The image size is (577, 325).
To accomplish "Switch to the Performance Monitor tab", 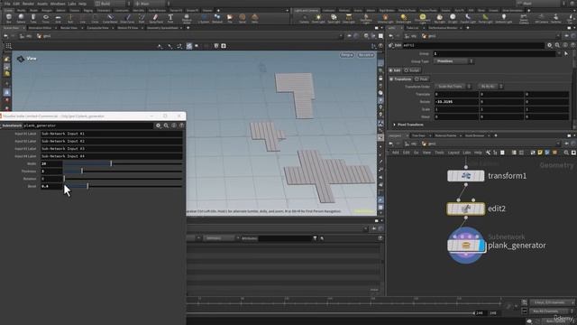I will pyautogui.click(x=443, y=28).
